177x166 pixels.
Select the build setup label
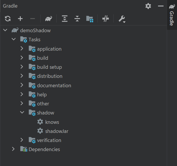[x=49, y=67]
